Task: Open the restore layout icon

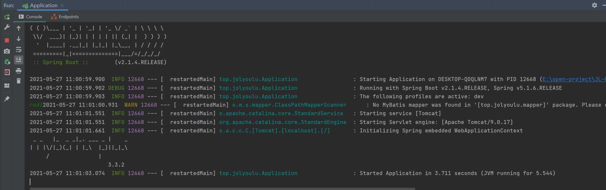Action: (7, 86)
